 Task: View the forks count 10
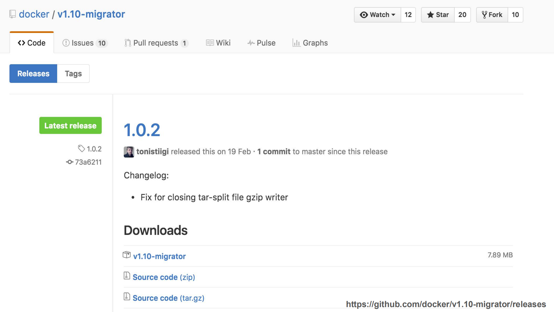pos(515,15)
